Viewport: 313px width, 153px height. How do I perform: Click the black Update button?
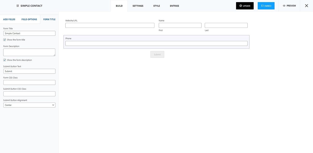click(245, 6)
